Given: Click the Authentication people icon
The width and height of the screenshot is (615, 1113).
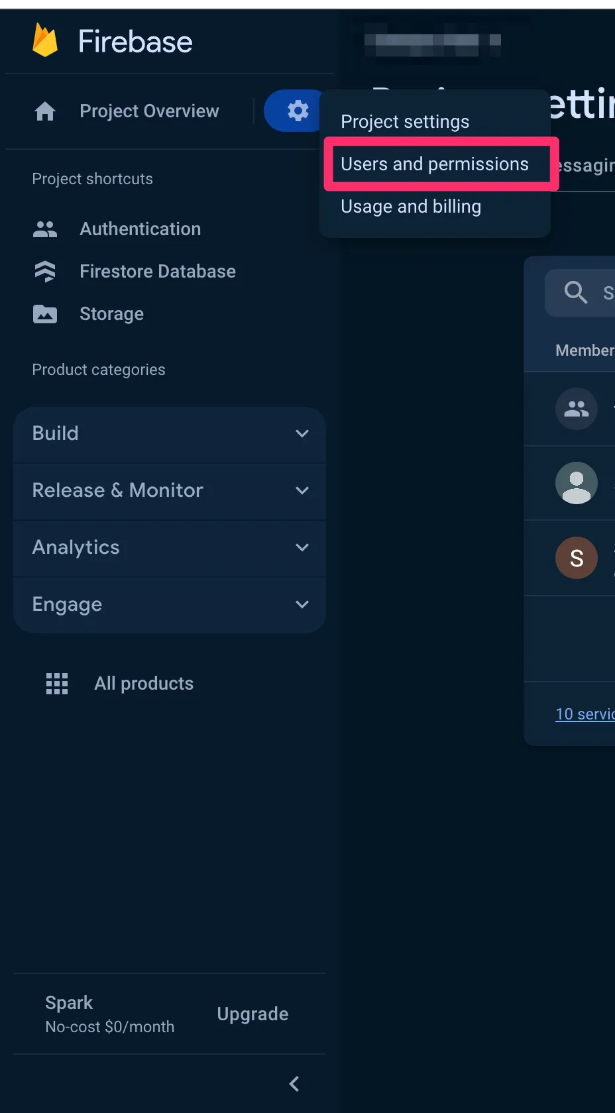Looking at the screenshot, I should pos(45,229).
